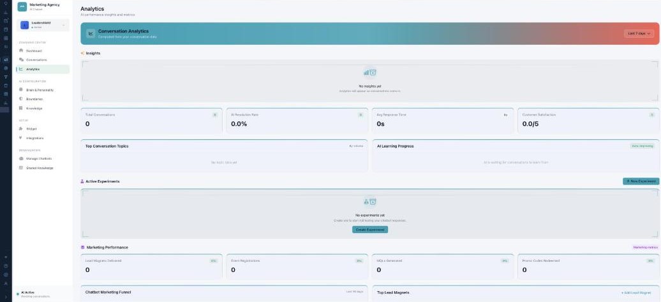
Task: Click the Promo Codes Redeemed card
Action: (588, 267)
